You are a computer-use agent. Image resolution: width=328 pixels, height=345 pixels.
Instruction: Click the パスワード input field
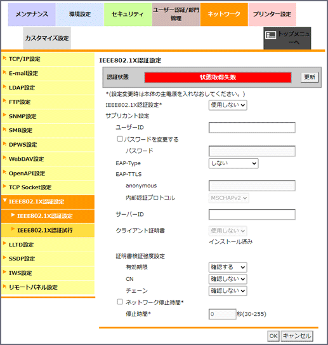click(x=252, y=151)
